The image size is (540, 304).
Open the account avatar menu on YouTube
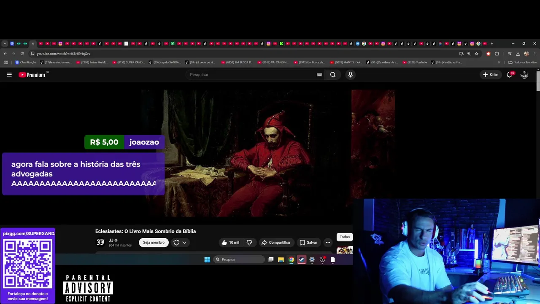[524, 75]
